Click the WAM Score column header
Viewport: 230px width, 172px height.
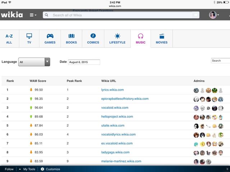tap(38, 81)
